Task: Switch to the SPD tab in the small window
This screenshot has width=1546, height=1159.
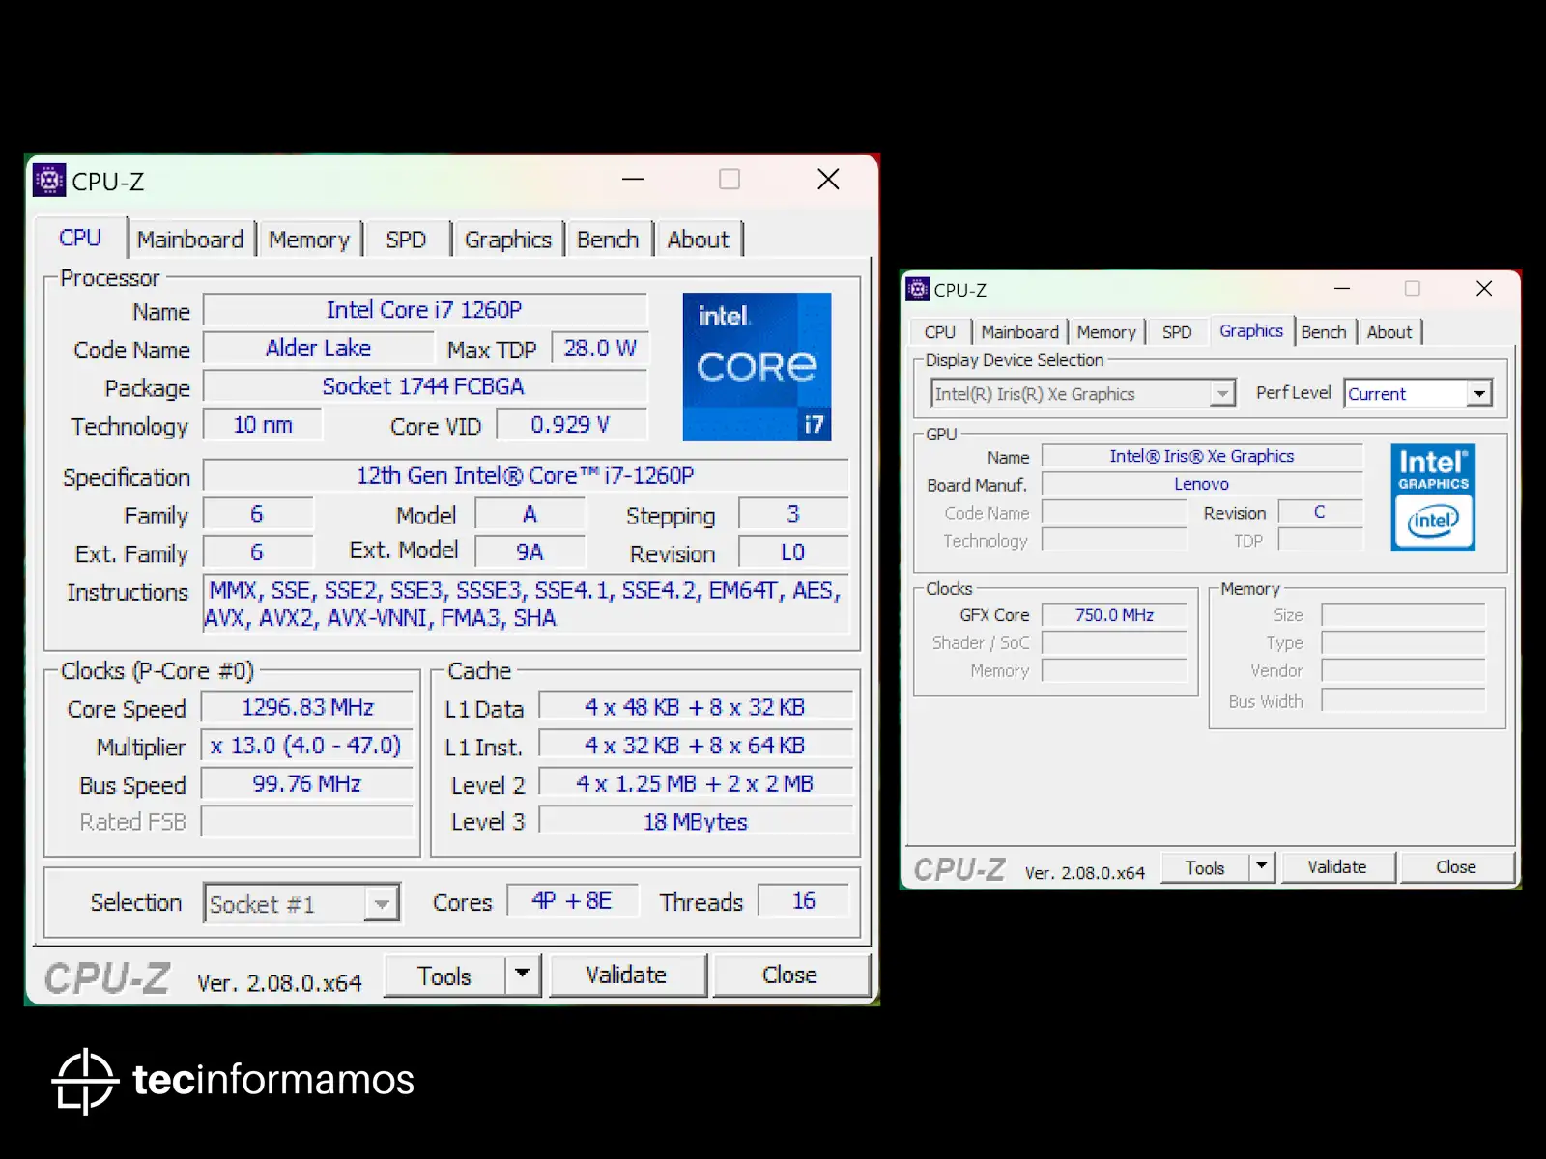Action: 1177,332
